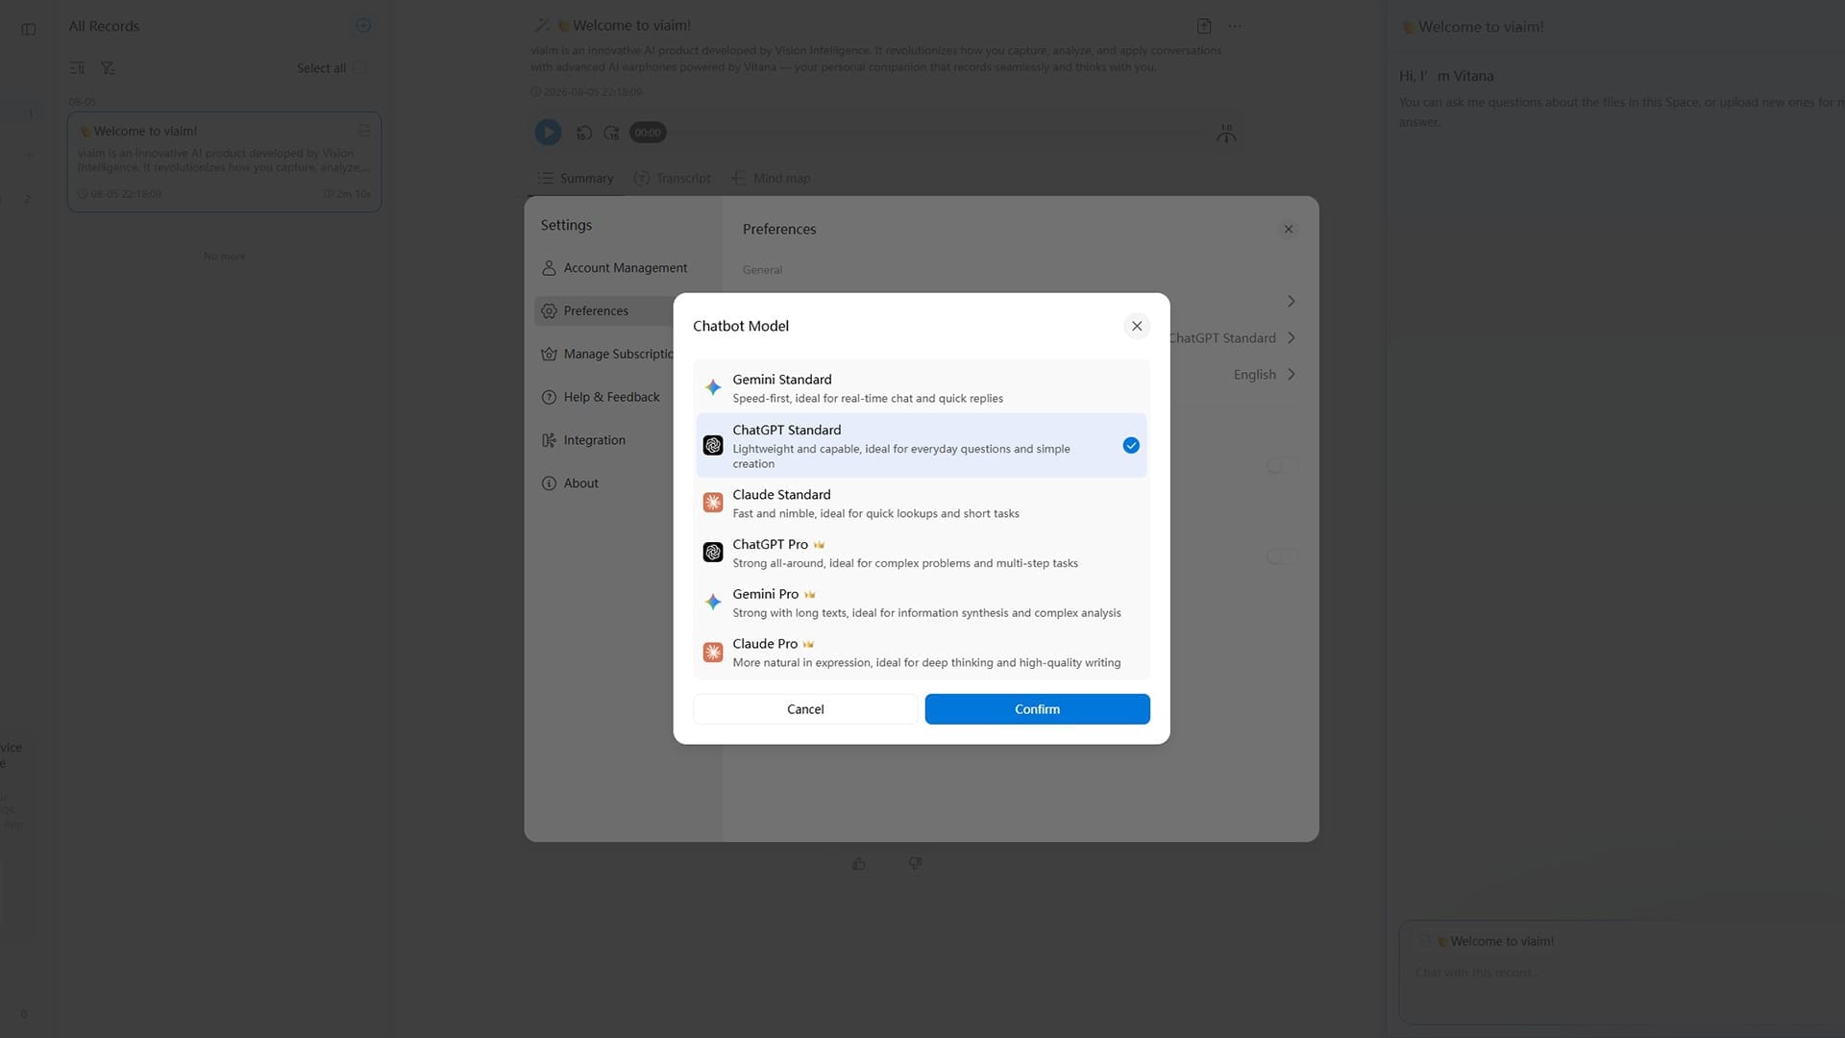Click the crown badge next to ChatGPT Pro
This screenshot has width=1845, height=1038.
(820, 545)
